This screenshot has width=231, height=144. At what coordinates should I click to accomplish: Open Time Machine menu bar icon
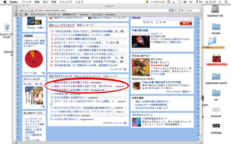pos(169,2)
